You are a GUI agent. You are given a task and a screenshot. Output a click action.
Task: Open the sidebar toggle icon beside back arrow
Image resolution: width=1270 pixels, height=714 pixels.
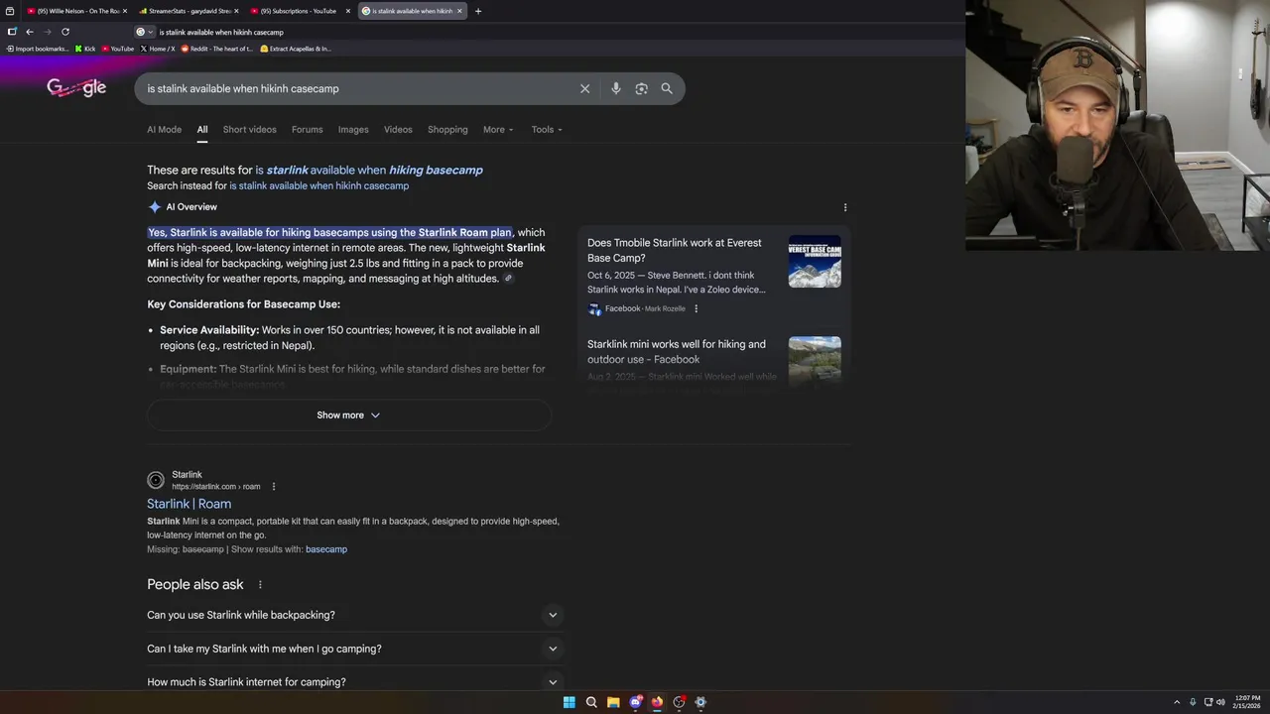(12, 32)
